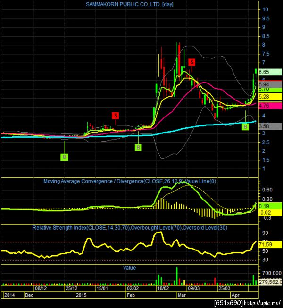
Task: Click the gray 3.58 price label
Action: pos(270,126)
